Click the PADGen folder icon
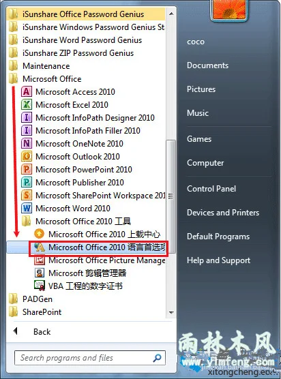The image size is (281, 379). (14, 299)
